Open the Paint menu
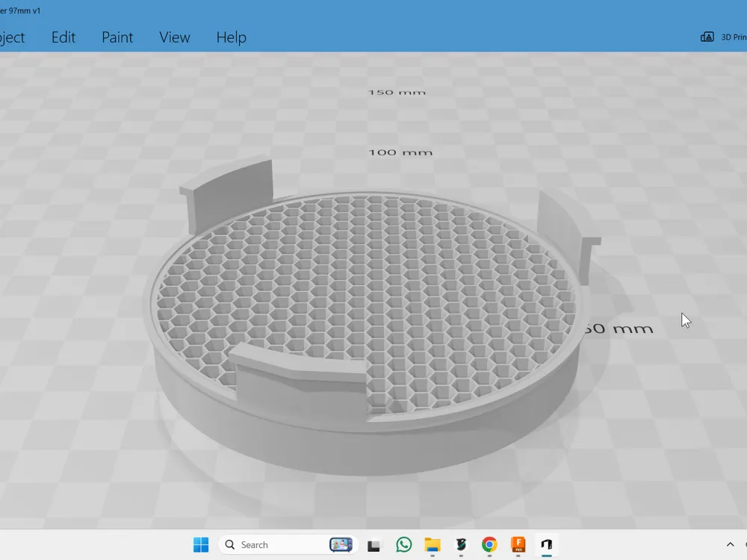Viewport: 747px width, 560px height. pos(117,37)
